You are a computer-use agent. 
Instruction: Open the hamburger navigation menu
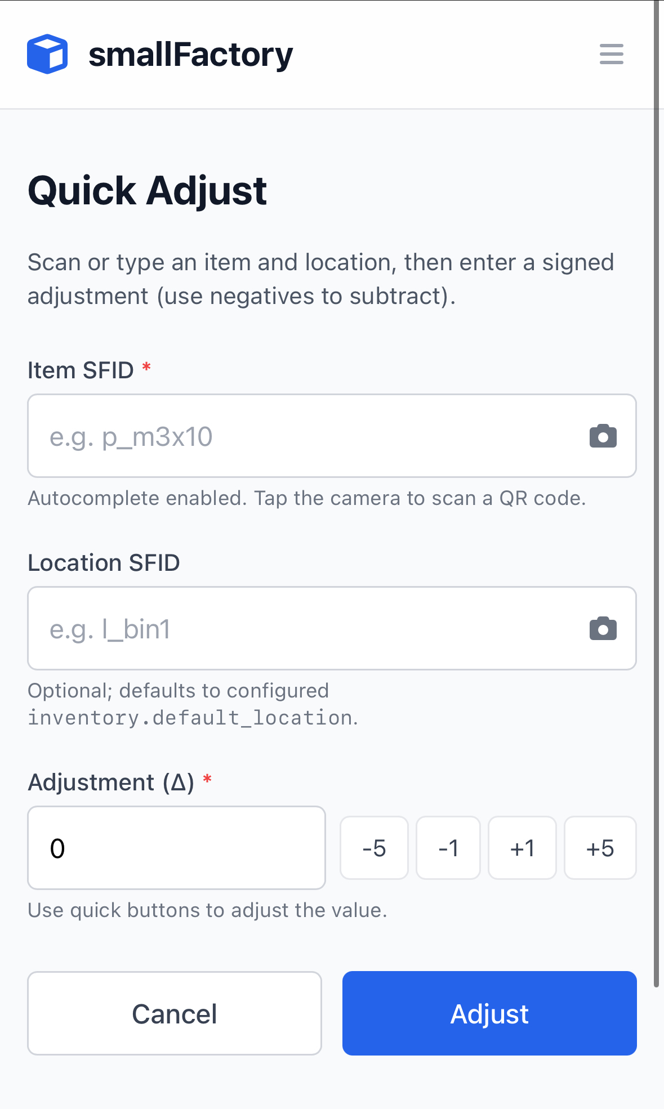(611, 54)
